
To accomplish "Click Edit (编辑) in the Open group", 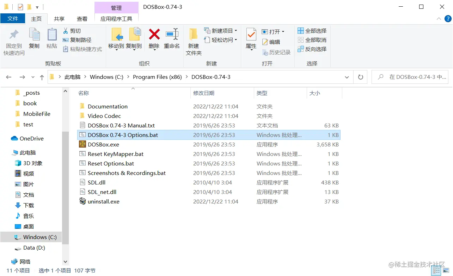I will pyautogui.click(x=271, y=42).
